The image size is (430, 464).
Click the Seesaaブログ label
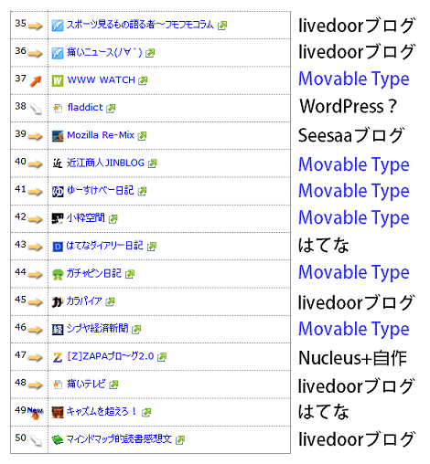(351, 135)
